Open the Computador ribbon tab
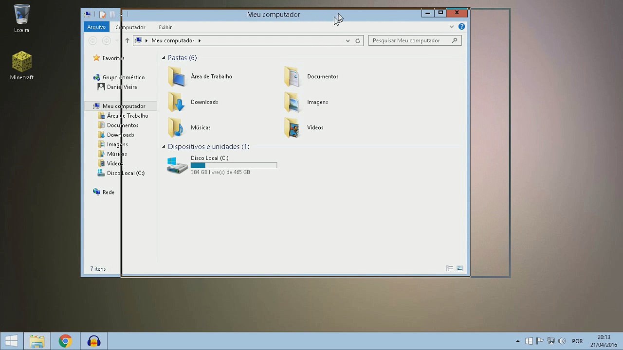Screen dimensions: 623x350 [130, 27]
